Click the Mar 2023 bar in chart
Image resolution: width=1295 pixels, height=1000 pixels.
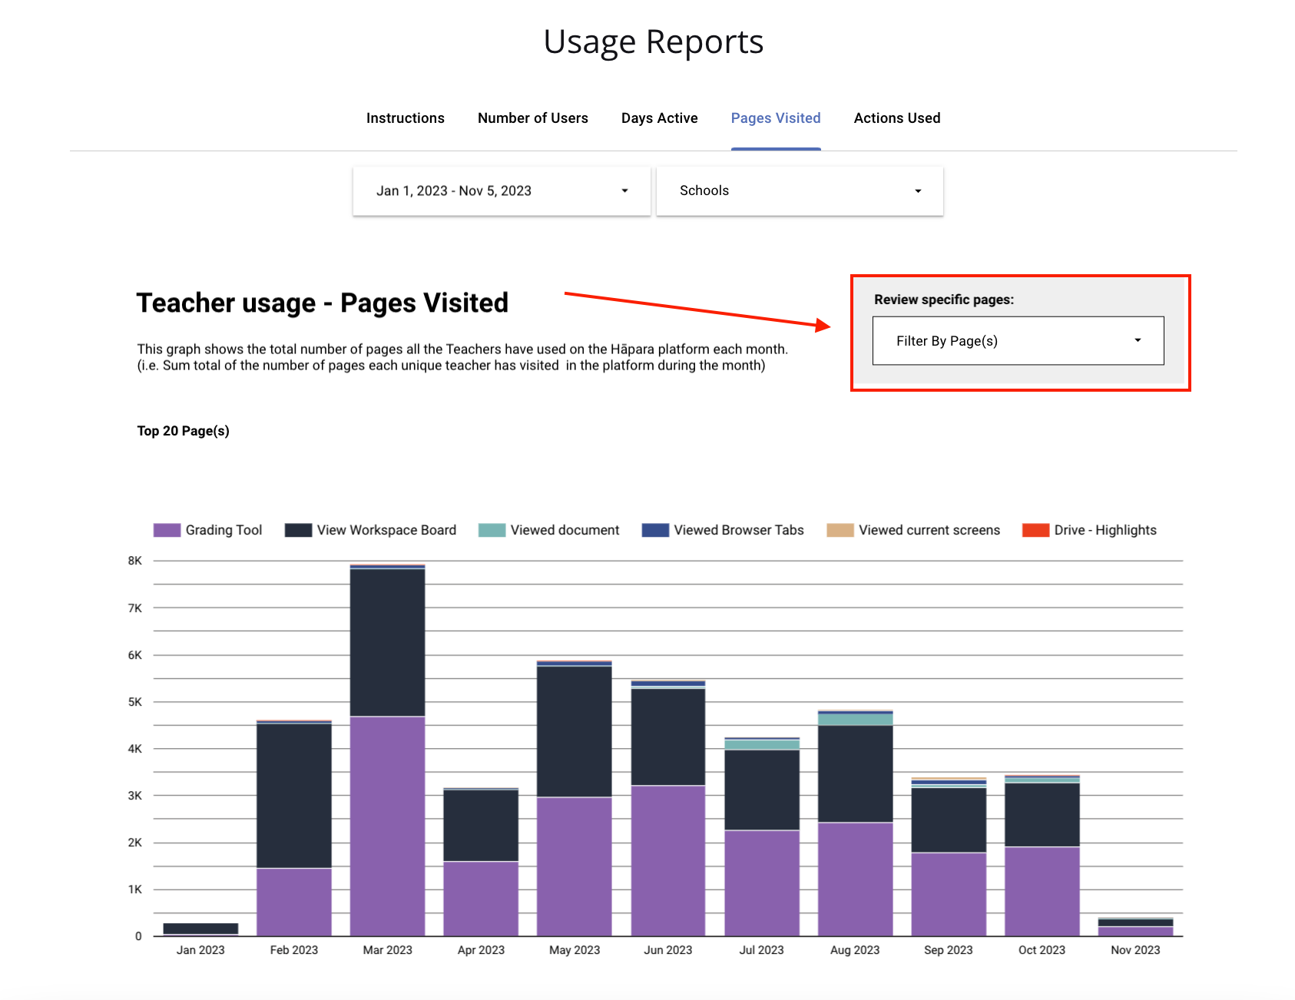388,750
